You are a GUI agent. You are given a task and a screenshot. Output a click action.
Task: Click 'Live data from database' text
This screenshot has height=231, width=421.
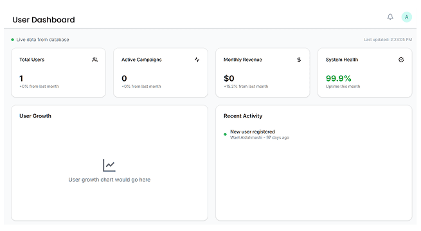click(x=42, y=40)
